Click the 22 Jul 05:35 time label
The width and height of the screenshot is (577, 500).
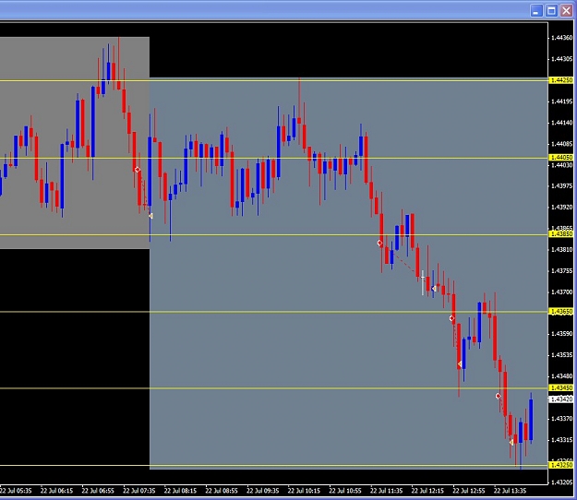click(16, 491)
